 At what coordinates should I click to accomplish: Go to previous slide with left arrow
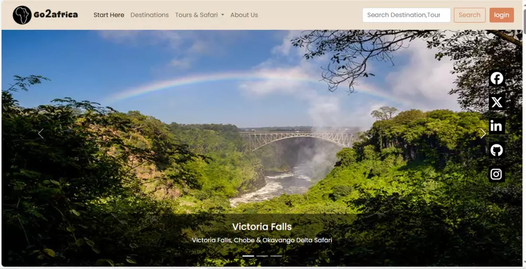point(41,134)
